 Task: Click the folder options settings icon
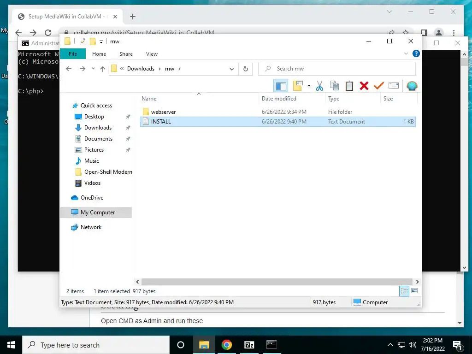(298, 86)
